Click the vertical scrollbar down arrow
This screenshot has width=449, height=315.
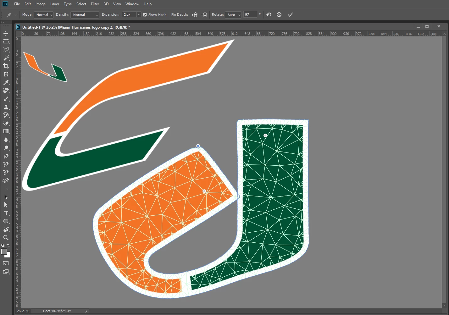point(445,305)
